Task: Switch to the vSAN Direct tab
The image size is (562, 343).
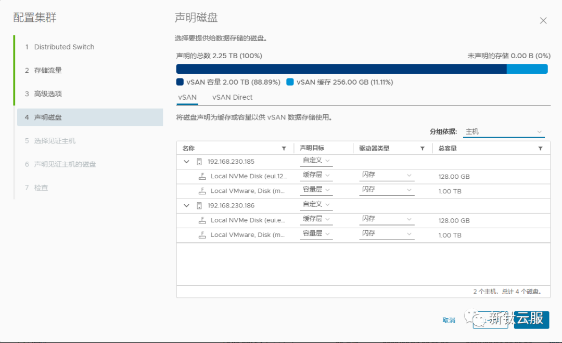Action: [232, 97]
